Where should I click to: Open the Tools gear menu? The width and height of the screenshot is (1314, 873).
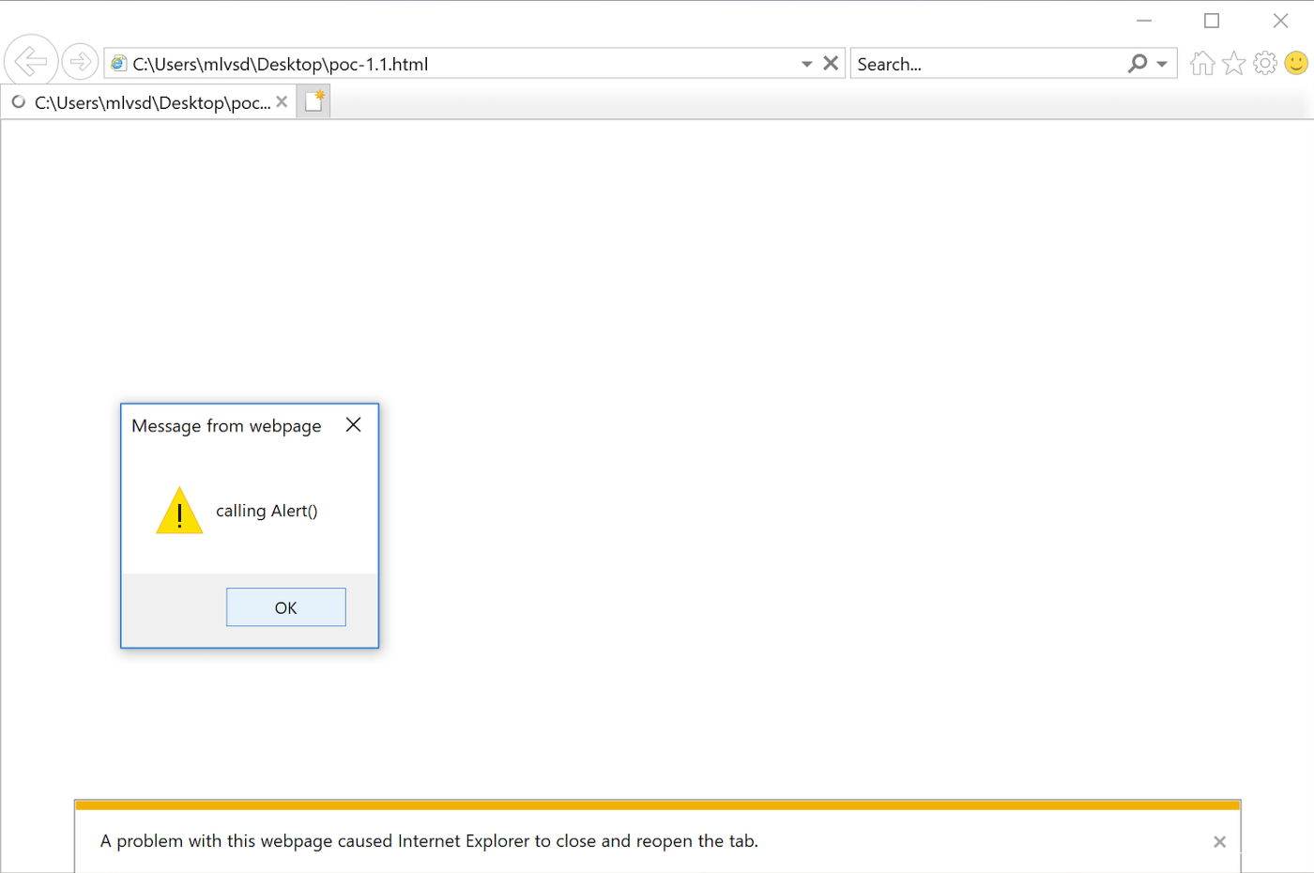(1265, 64)
